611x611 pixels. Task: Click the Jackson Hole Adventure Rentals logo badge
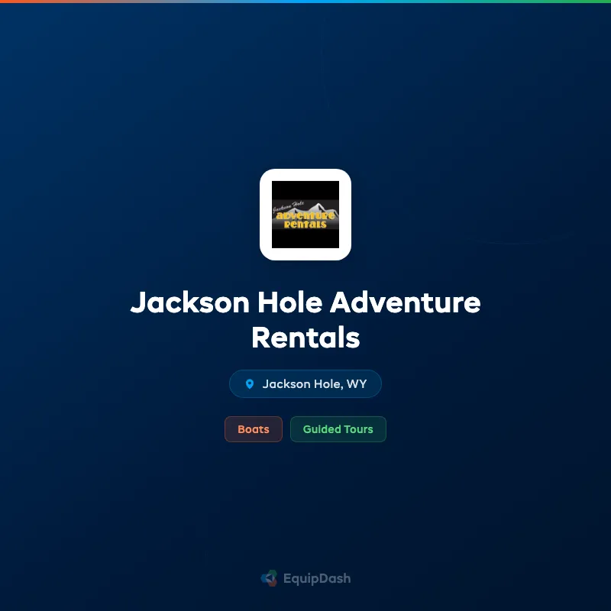coord(305,214)
